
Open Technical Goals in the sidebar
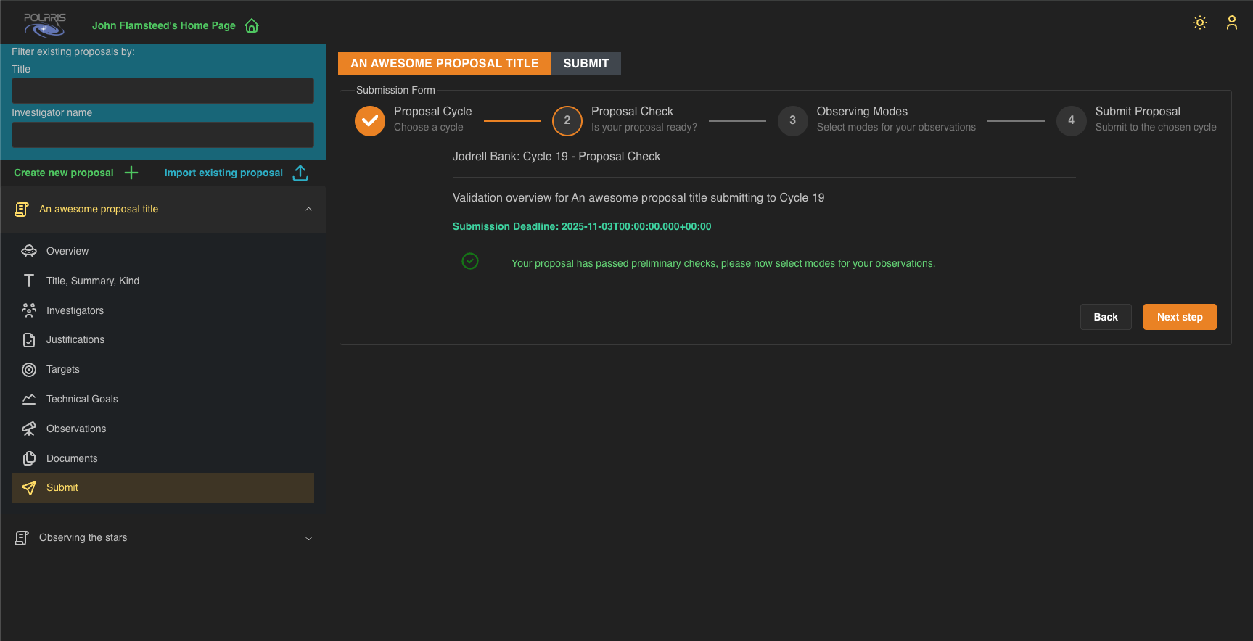click(x=82, y=400)
